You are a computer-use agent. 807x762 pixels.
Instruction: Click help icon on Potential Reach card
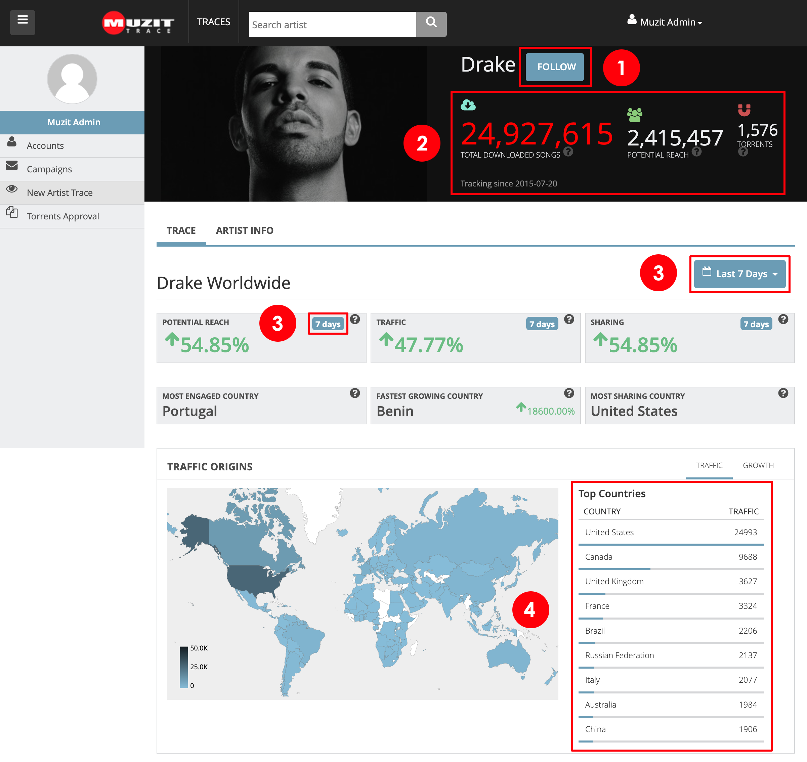pos(355,319)
